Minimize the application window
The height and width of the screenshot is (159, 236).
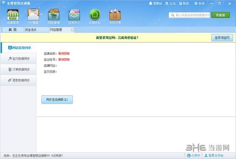(212, 4)
